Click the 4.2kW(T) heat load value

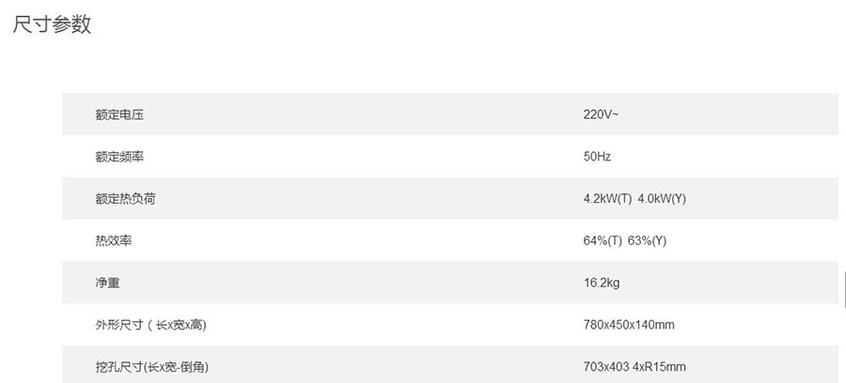[x=607, y=199]
